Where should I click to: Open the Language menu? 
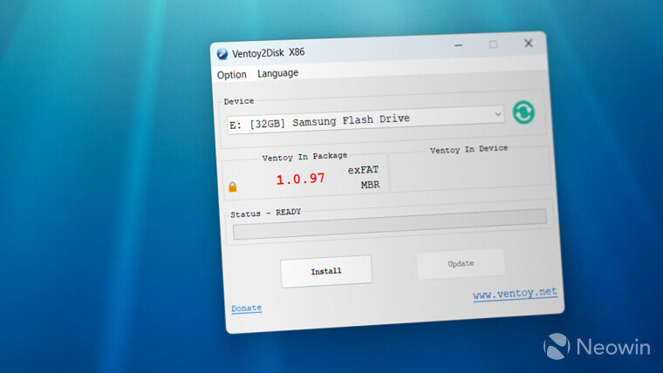[x=277, y=73]
